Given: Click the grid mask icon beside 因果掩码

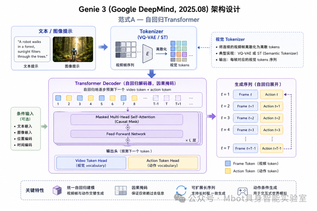Looking at the screenshot, I should (121, 190).
